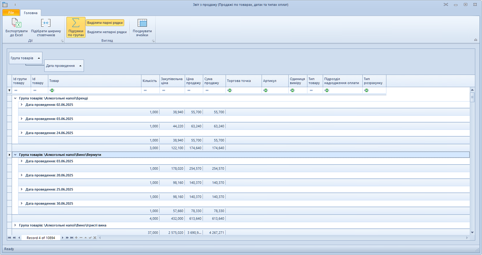Expand date group 25.06.2025
Screen dimensions: 482x255
click(x=22, y=189)
